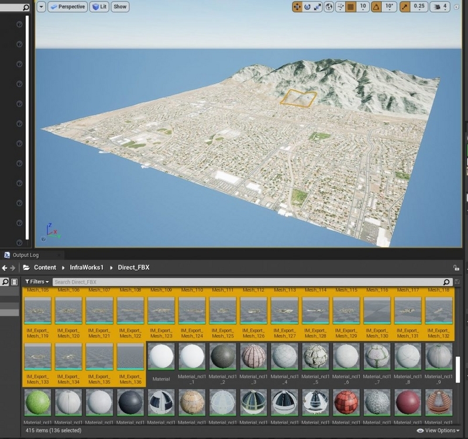Toggle scale snapping on or off
This screenshot has width=468, height=439.
[405, 6]
